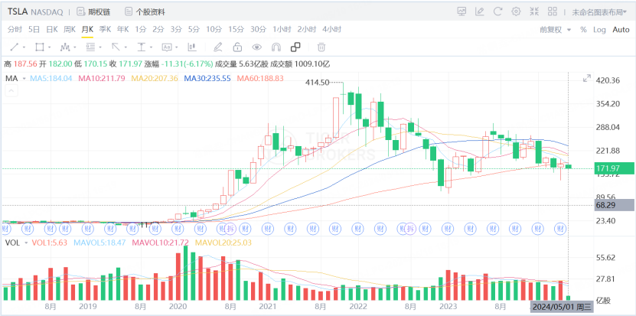Toggle drawings visibility eye icon
Screen dimensions: 636x316
point(257,47)
